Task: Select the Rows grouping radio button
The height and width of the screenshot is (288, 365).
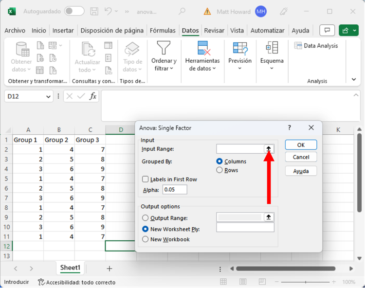Action: click(x=219, y=170)
